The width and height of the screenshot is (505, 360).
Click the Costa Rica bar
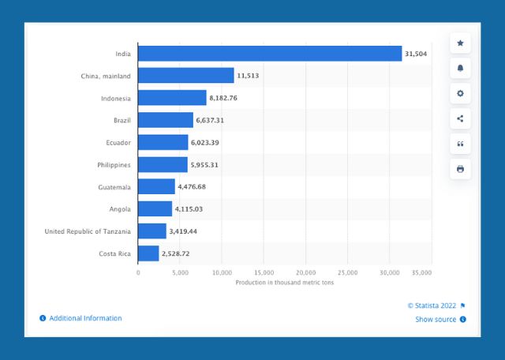pos(148,253)
